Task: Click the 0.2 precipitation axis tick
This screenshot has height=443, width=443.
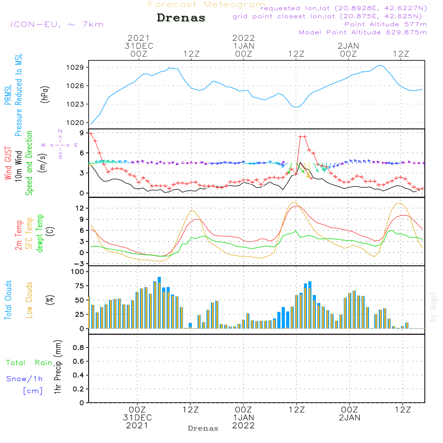Action: [x=78, y=389]
